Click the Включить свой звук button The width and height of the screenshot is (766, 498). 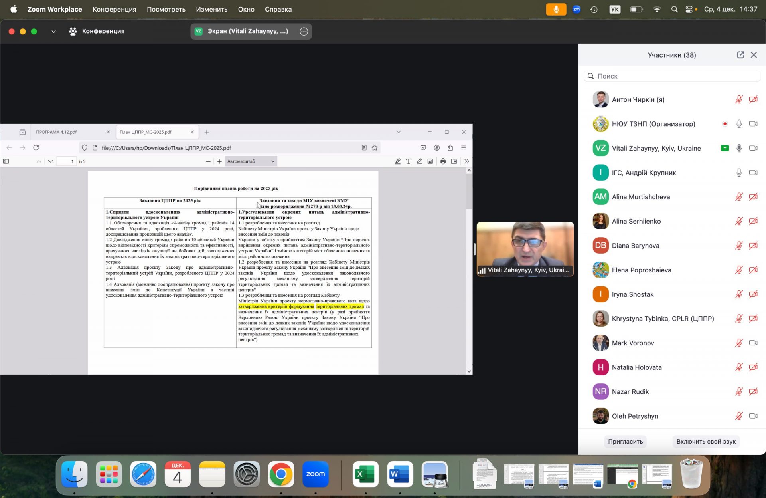[x=706, y=441]
